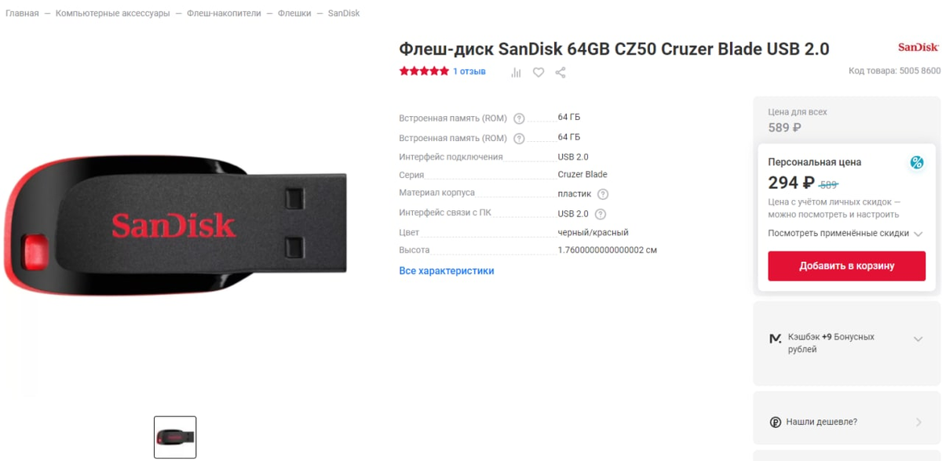Image resolution: width=942 pixels, height=461 pixels.
Task: Click the share icon near the rating
Action: pos(560,72)
